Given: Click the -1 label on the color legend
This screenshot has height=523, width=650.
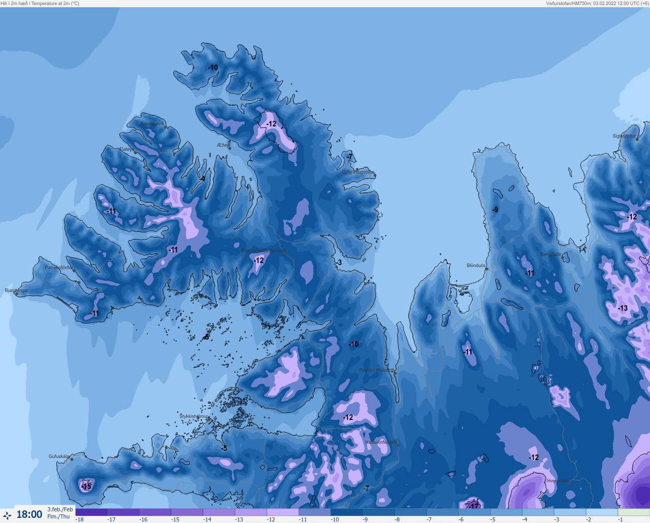Looking at the screenshot, I should (x=620, y=519).
